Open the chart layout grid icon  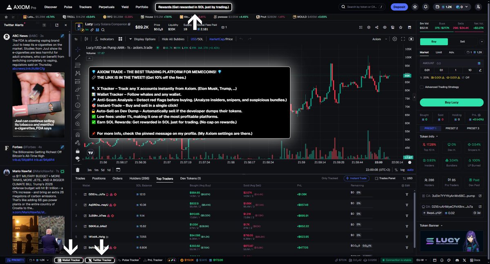pos(120,39)
